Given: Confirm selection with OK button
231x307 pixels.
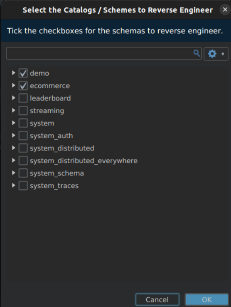Looking at the screenshot, I should tap(206, 300).
